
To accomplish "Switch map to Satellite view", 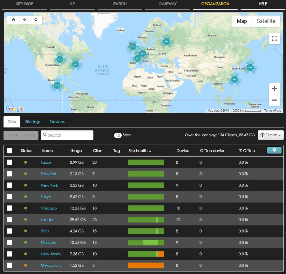I will pos(266,21).
